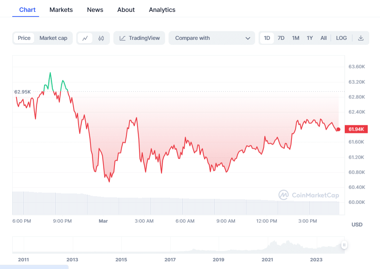
Task: Select the Price toggle
Action: click(x=24, y=38)
